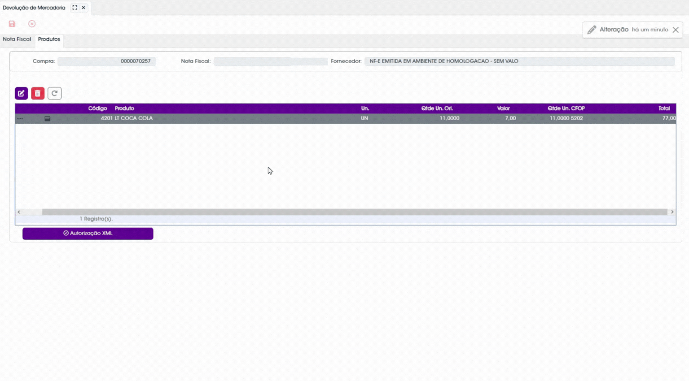Click the refresh products list icon
This screenshot has height=381, width=689.
coord(54,93)
